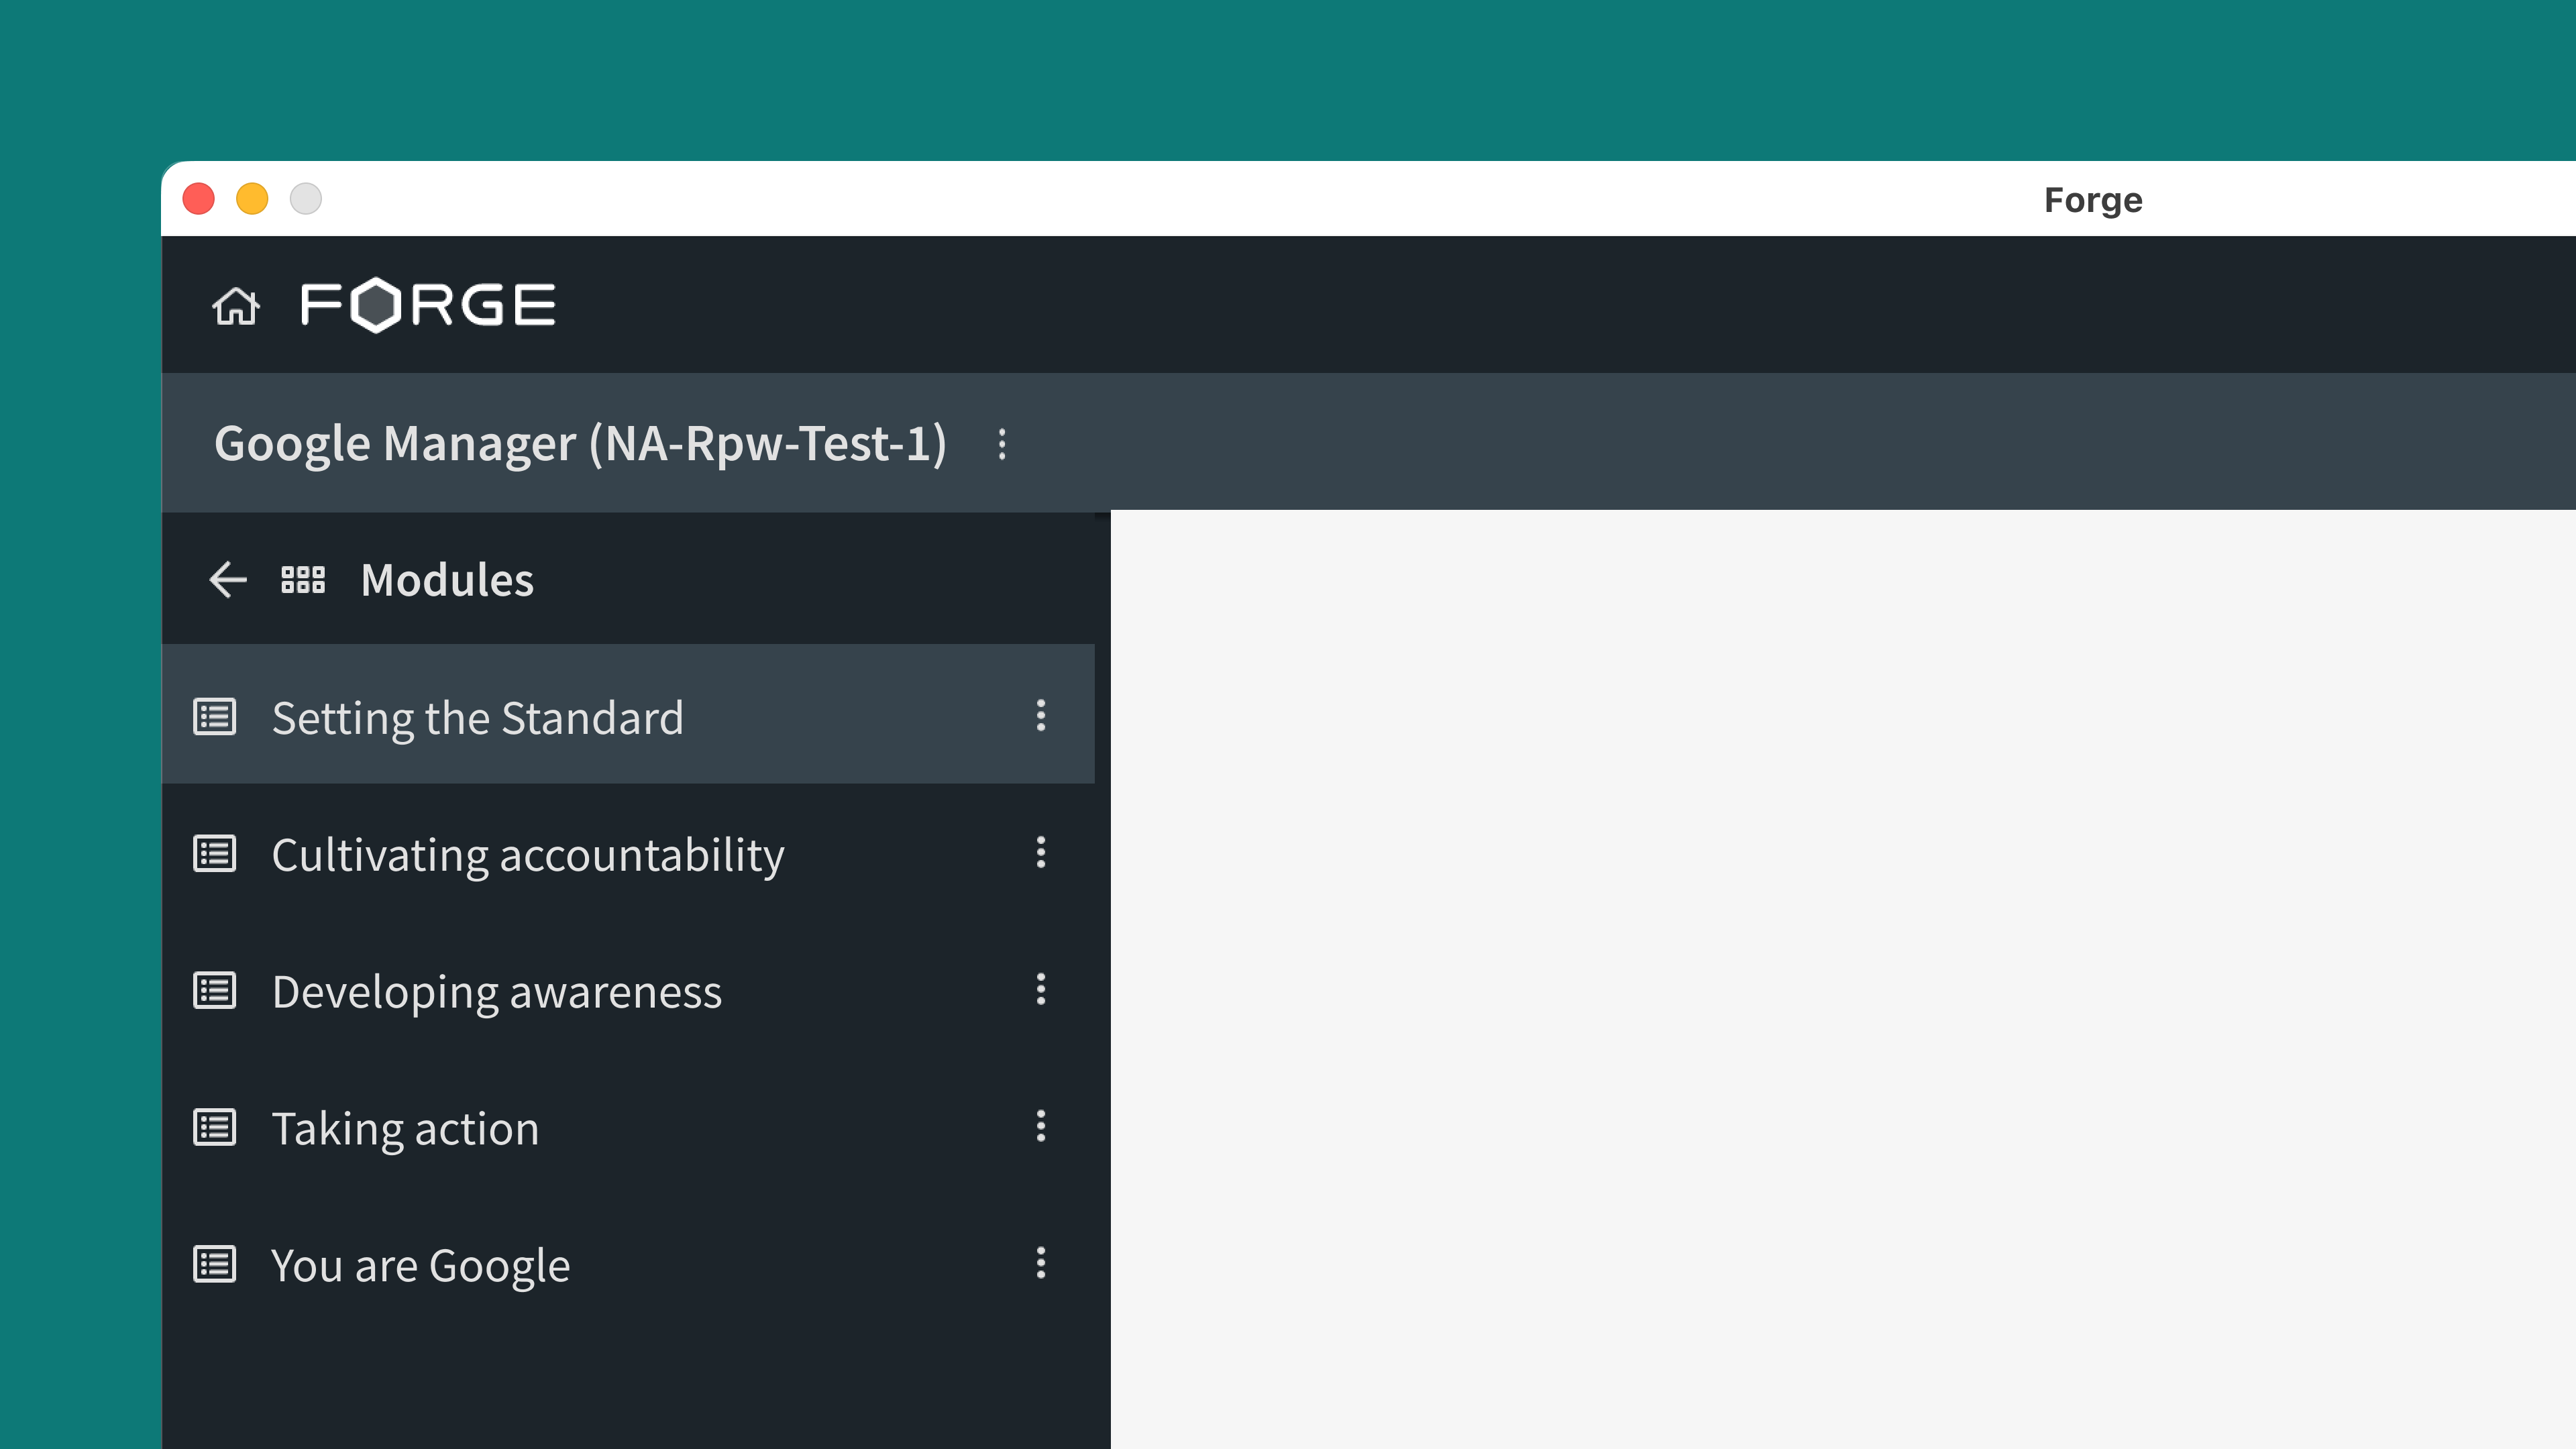The image size is (2576, 1449).
Task: Click the FORGE logo
Action: coord(428,305)
